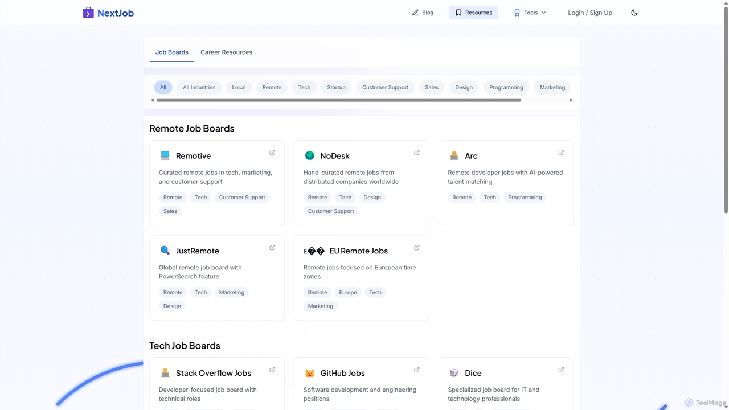The image size is (729, 410).
Task: Click the filter bar left scroll arrow
Action: click(x=153, y=100)
